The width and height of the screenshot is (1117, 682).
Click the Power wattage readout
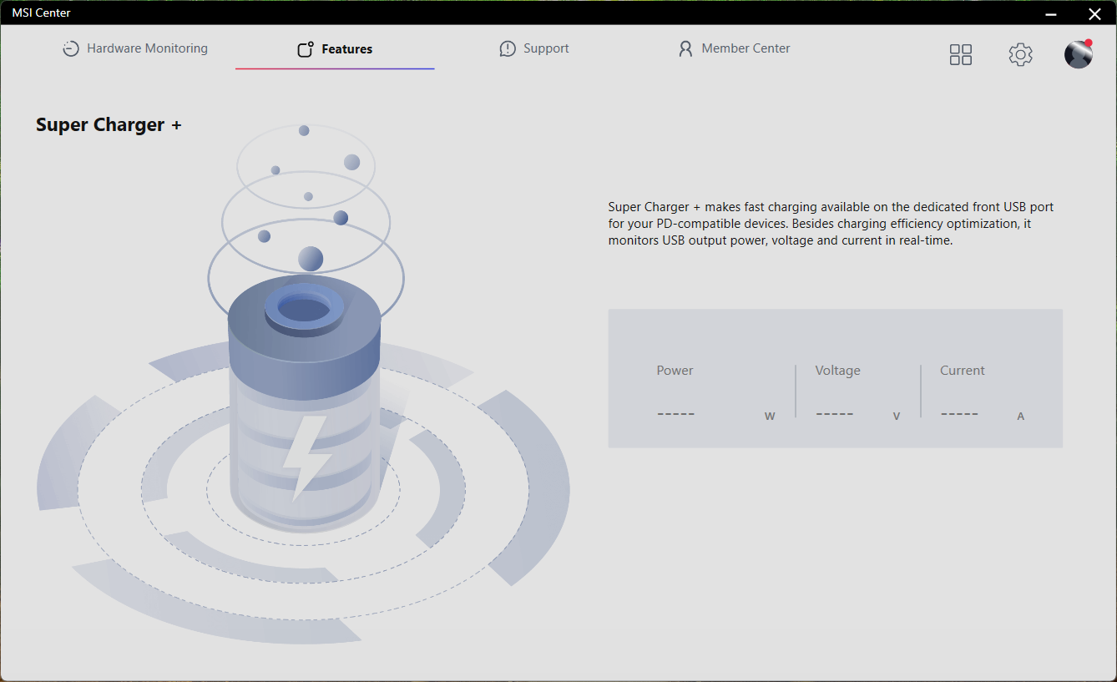675,414
